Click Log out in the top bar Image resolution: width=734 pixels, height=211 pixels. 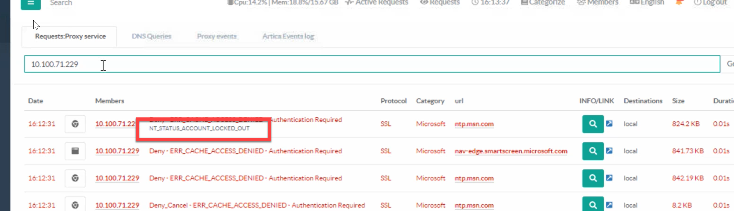[x=710, y=3]
